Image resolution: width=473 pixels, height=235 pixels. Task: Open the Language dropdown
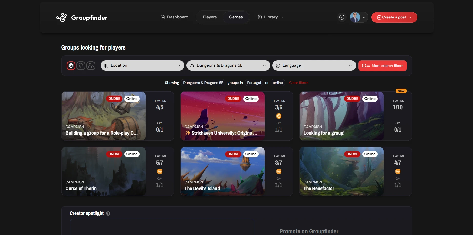pyautogui.click(x=314, y=65)
